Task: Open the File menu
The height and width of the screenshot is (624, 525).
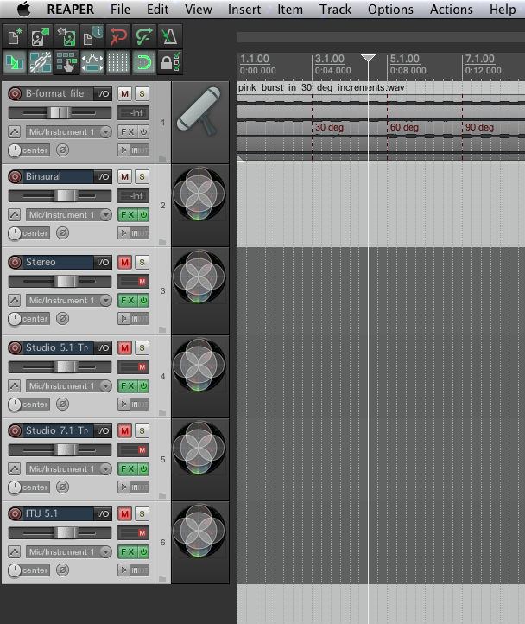Action: pyautogui.click(x=121, y=10)
